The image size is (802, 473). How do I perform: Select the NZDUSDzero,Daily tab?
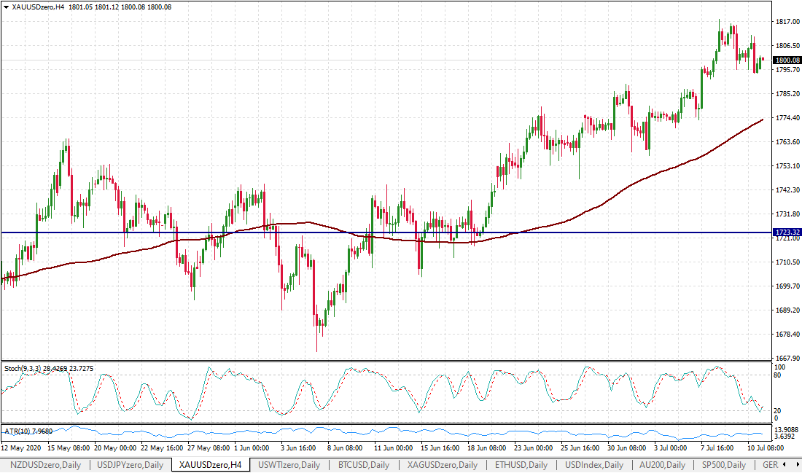pyautogui.click(x=45, y=465)
